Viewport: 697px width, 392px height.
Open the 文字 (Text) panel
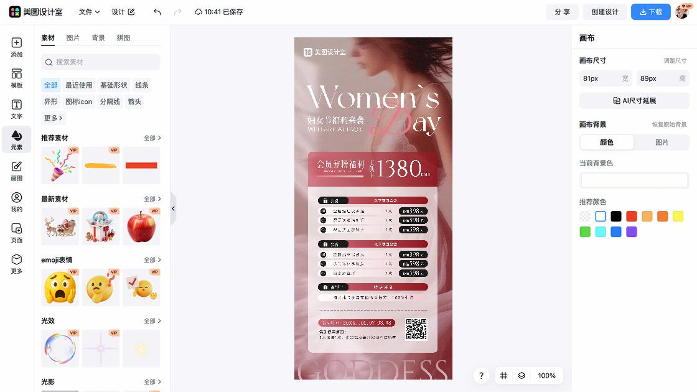(x=17, y=110)
